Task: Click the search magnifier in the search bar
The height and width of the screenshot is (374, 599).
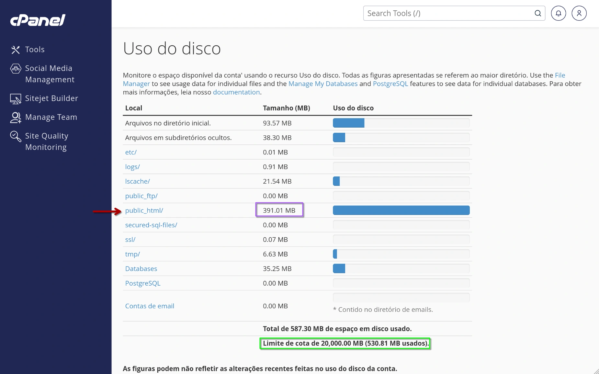Action: (538, 13)
